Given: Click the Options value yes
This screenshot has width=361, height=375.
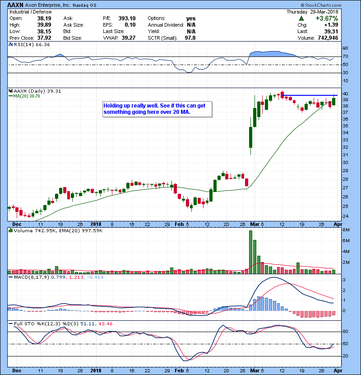Looking at the screenshot, I should pyautogui.click(x=191, y=19).
